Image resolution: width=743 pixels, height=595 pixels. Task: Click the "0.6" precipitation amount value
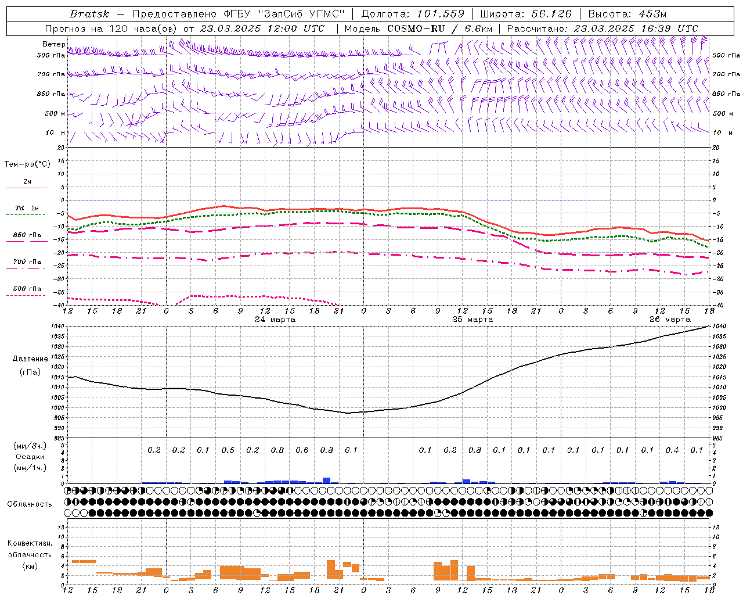pos(302,450)
